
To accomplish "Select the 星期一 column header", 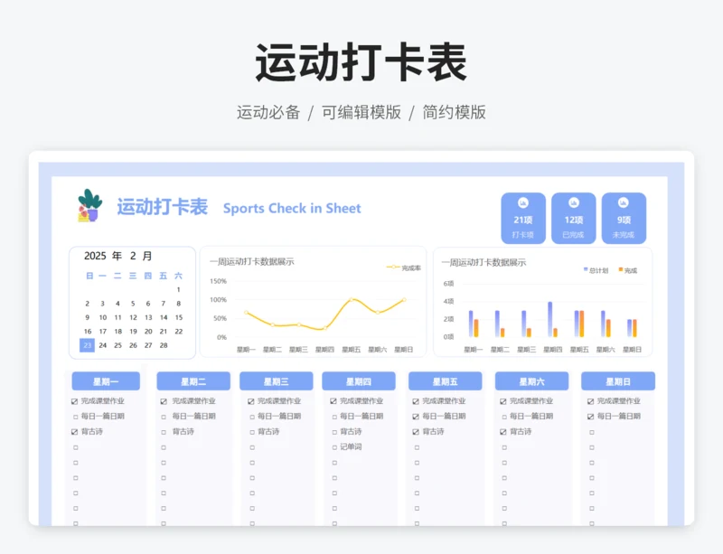I will coord(106,381).
